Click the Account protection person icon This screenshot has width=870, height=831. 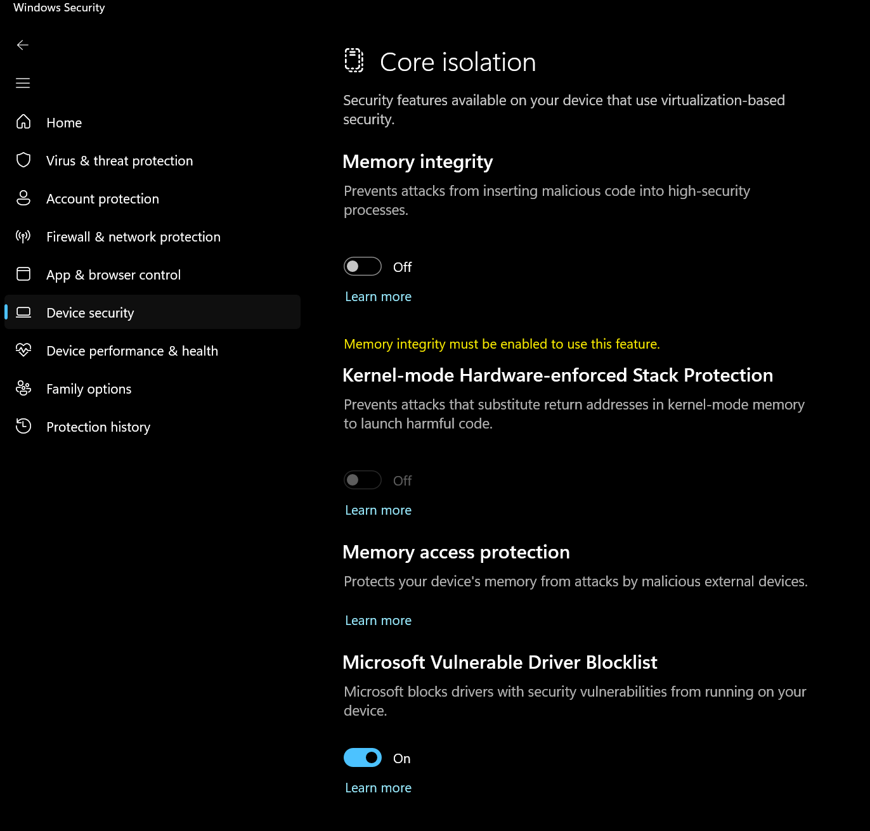point(23,198)
